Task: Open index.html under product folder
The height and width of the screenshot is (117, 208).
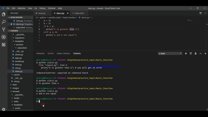Action: click(22, 48)
